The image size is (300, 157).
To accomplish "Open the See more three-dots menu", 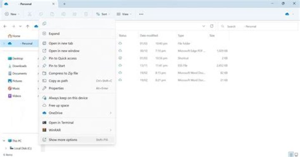I will click(x=141, y=14).
